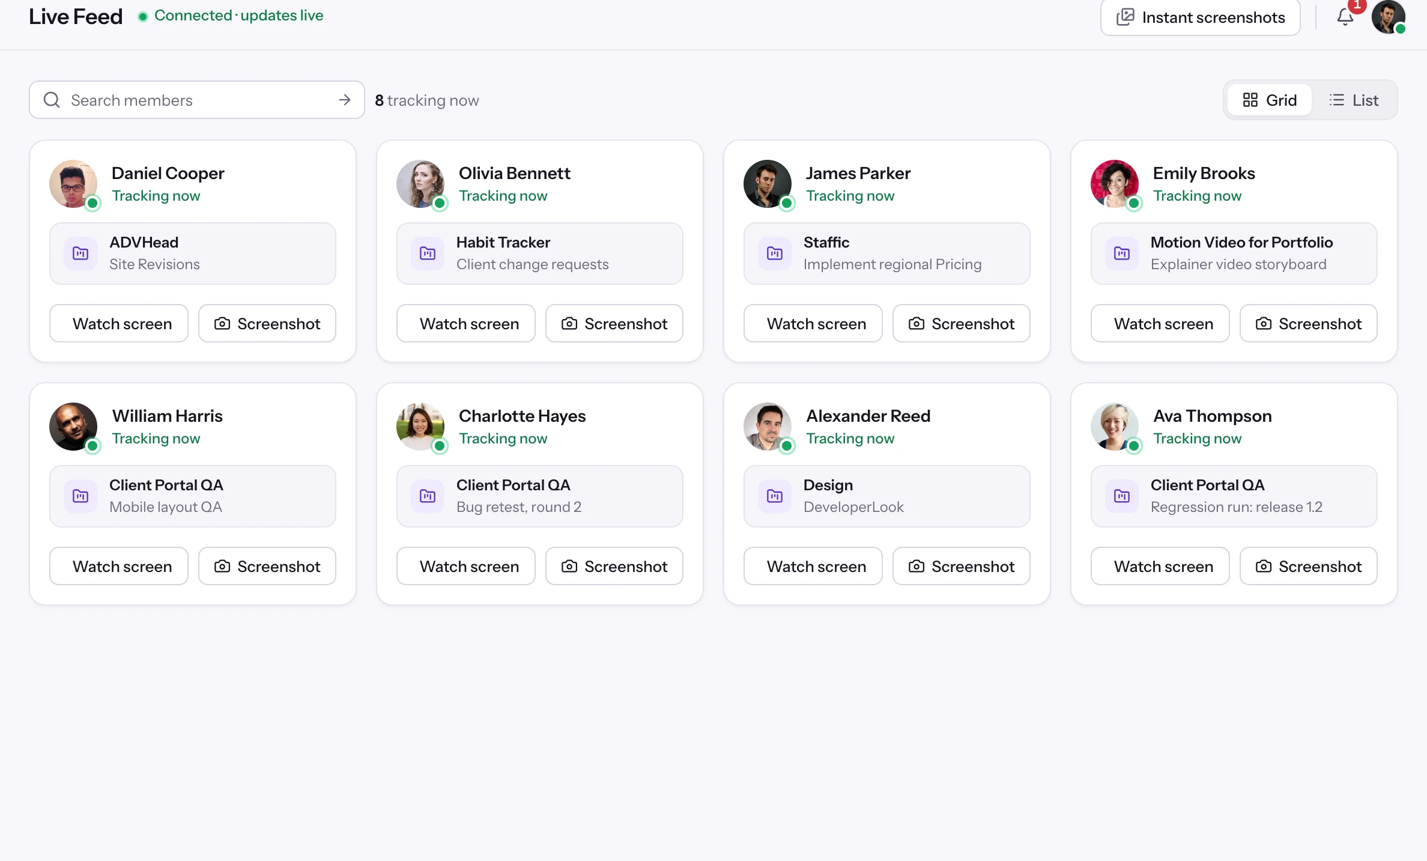
Task: Click the Staffic project folder icon
Action: pyautogui.click(x=775, y=254)
